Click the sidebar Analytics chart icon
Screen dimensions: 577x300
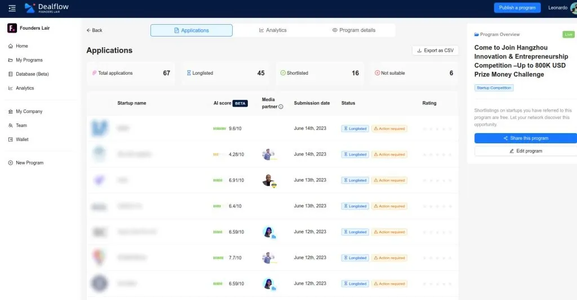click(x=10, y=88)
